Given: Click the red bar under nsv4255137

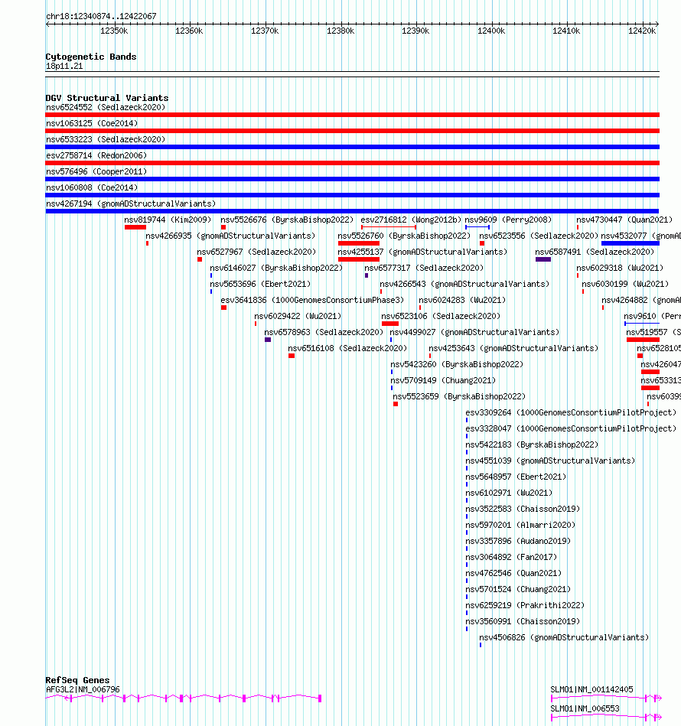Looking at the screenshot, I should coord(359,260).
